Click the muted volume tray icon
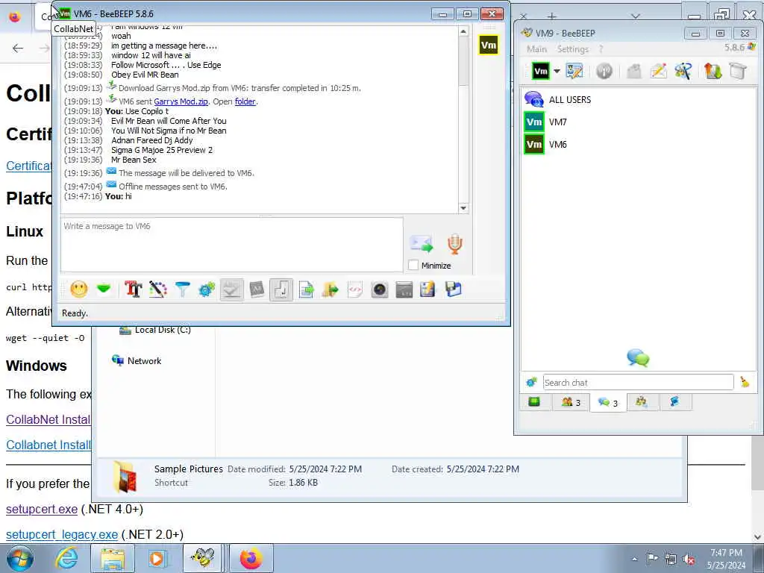Image resolution: width=764 pixels, height=573 pixels. (x=689, y=560)
